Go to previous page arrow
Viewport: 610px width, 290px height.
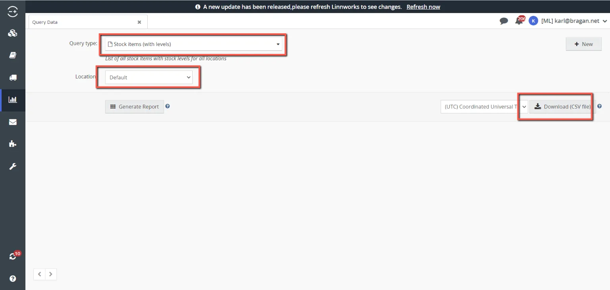39,274
